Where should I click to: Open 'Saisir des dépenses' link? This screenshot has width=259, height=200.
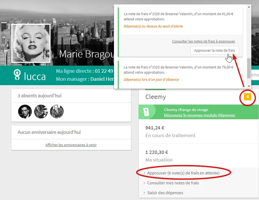click(x=165, y=193)
